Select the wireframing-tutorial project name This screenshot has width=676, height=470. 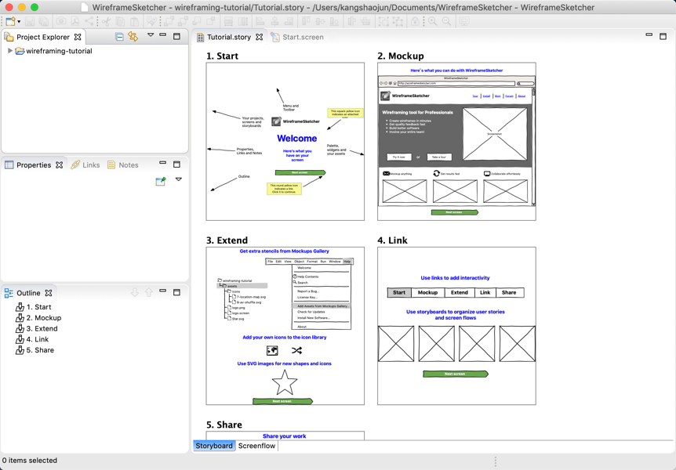point(59,51)
